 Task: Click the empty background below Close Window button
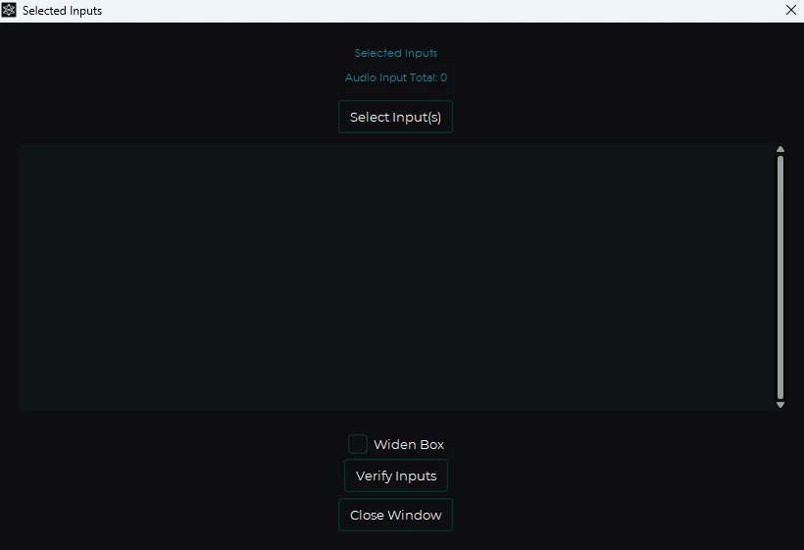(x=395, y=540)
